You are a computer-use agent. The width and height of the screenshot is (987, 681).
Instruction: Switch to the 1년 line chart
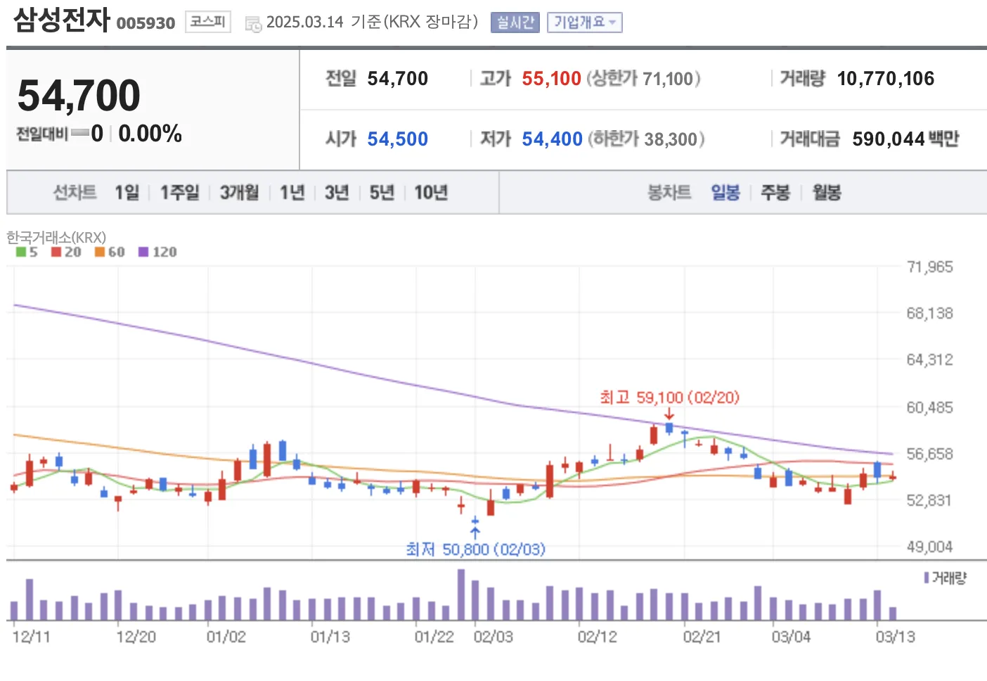pyautogui.click(x=292, y=192)
